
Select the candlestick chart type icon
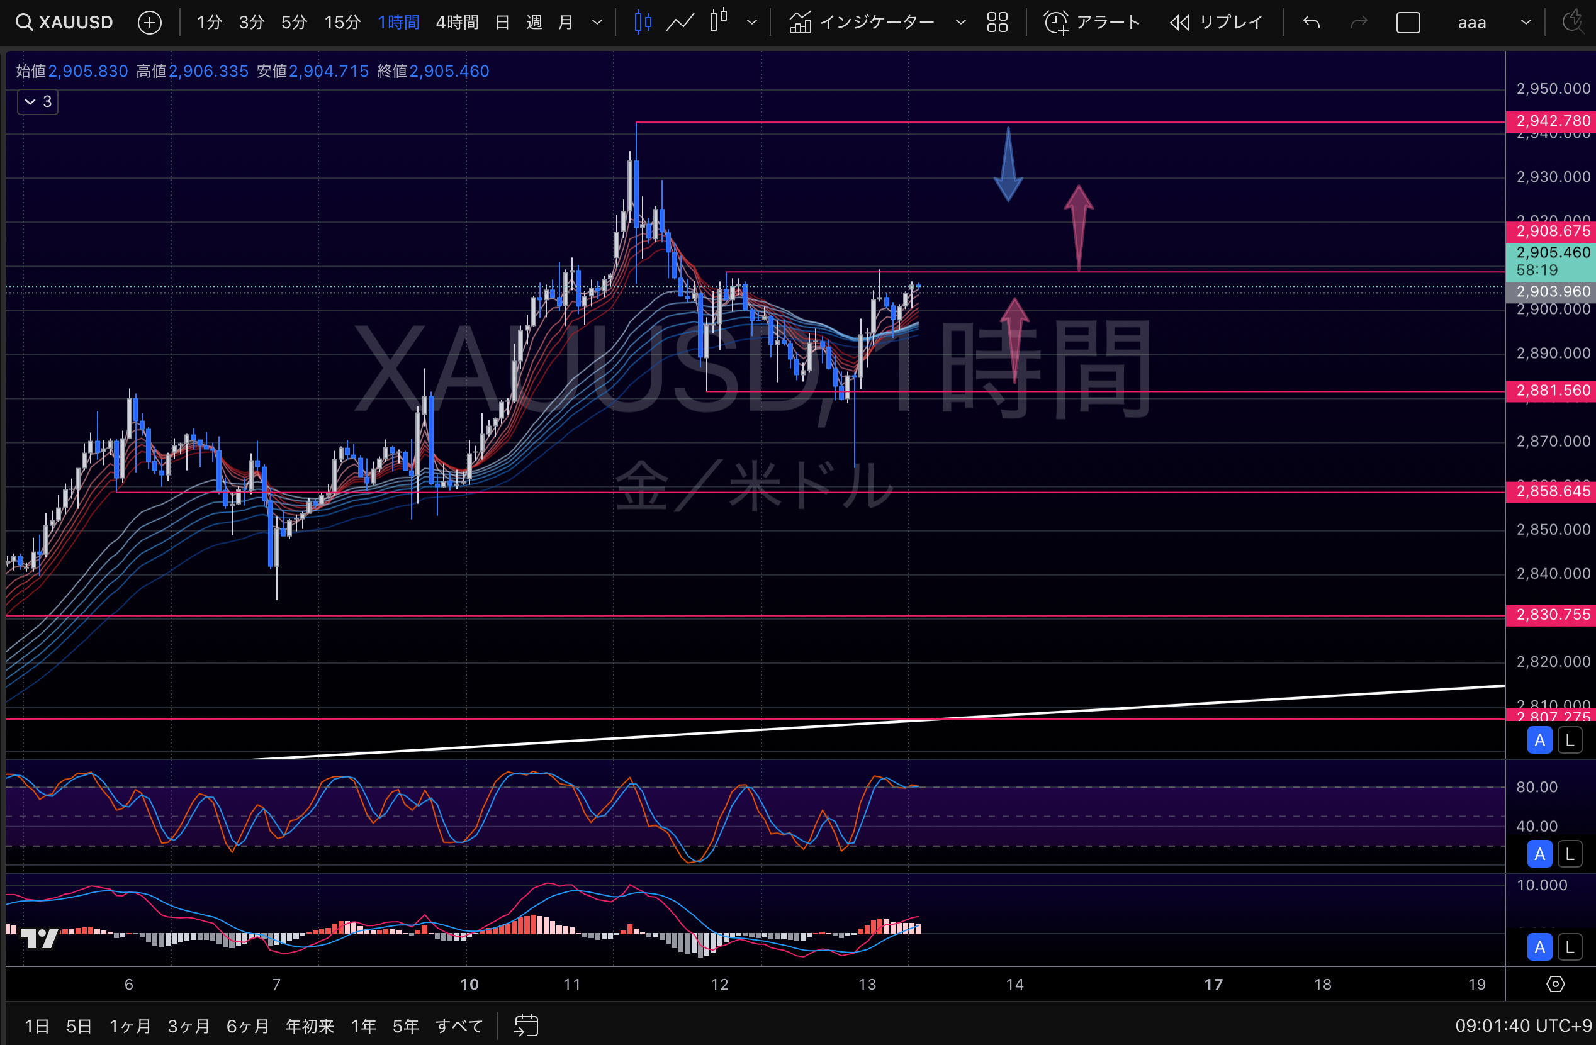[643, 23]
